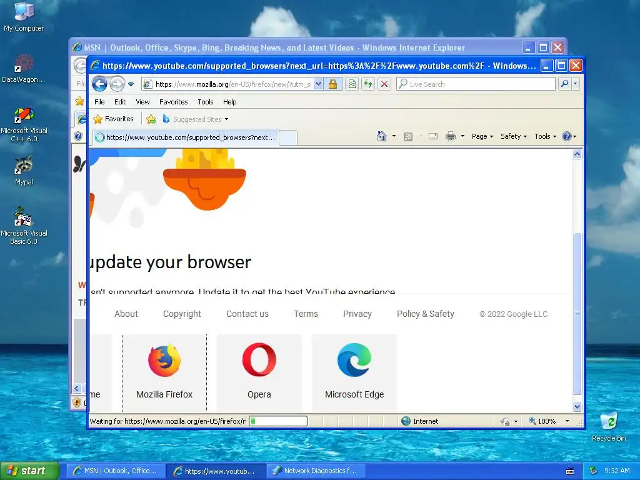
Task: Open the Terms link
Action: pyautogui.click(x=306, y=314)
